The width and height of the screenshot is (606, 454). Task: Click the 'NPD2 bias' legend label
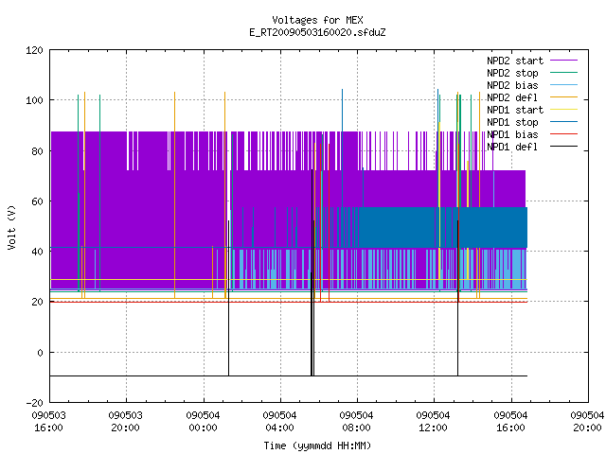(512, 85)
